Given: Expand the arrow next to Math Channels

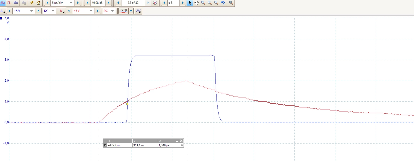Looking at the screenshot, I should click(131, 11).
